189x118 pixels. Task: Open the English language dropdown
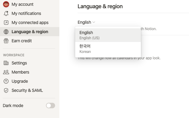coord(86,22)
